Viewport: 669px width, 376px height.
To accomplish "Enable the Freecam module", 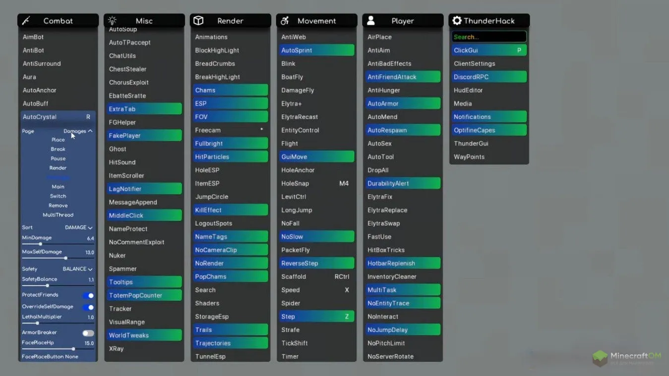I will (x=230, y=130).
